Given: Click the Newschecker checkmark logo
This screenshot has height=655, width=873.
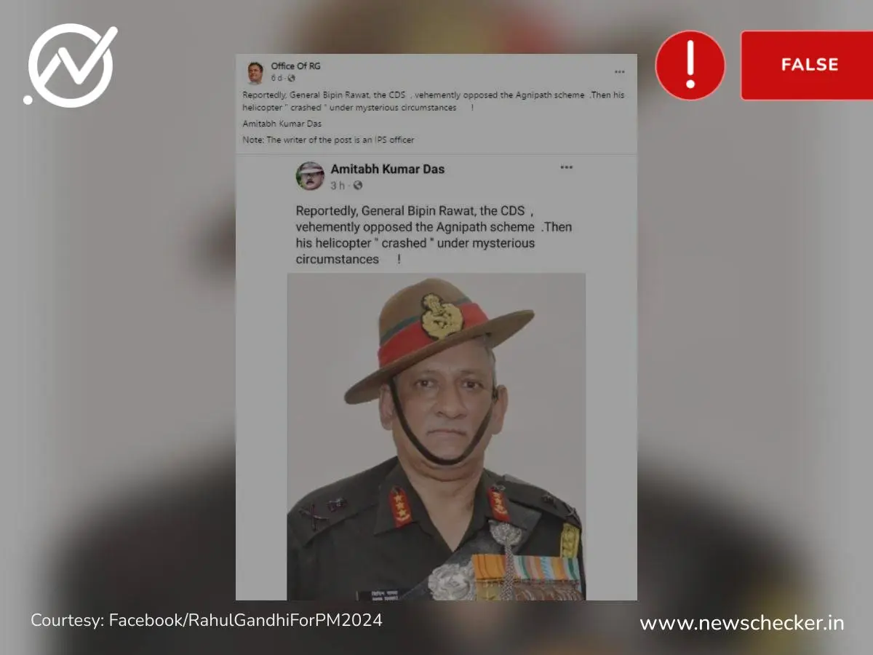Looking at the screenshot, I should click(x=71, y=65).
